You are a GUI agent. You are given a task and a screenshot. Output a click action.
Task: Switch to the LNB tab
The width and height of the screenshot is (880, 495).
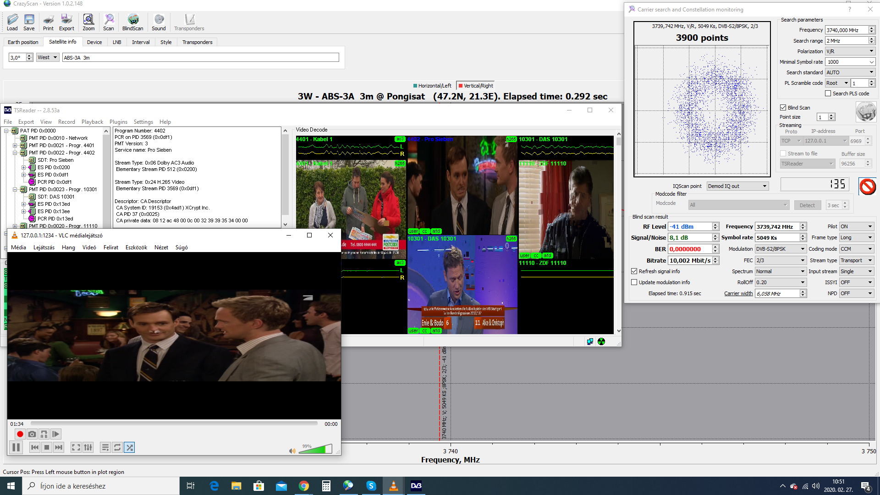(x=117, y=42)
